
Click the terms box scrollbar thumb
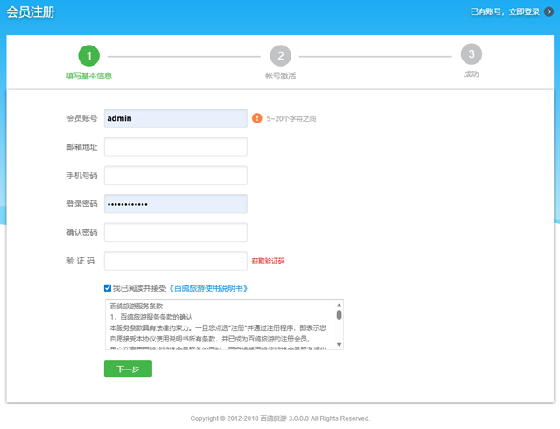pyautogui.click(x=339, y=314)
